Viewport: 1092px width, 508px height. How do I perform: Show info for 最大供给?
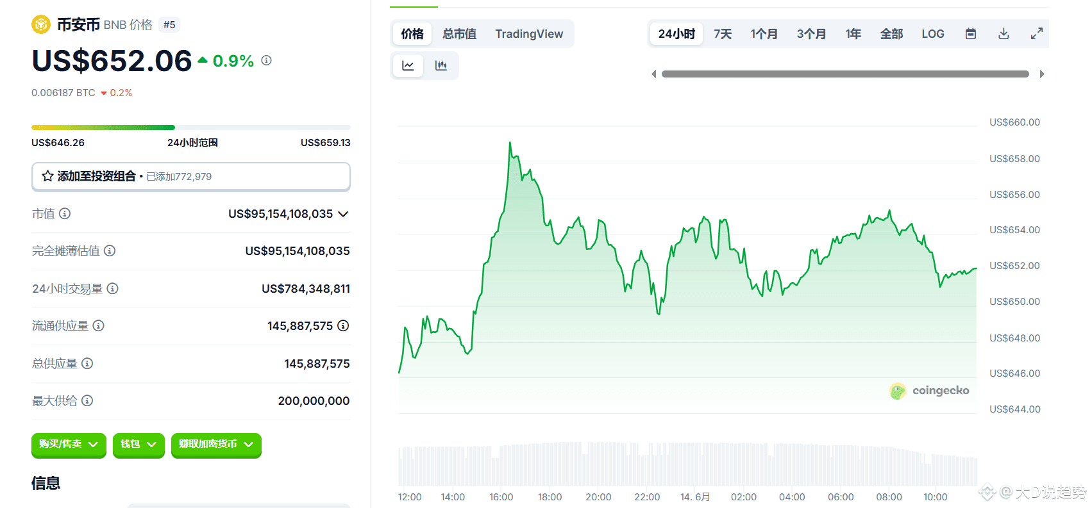tap(87, 400)
